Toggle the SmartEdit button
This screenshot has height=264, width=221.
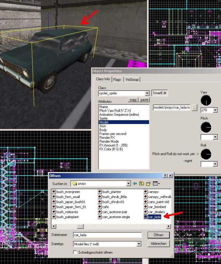160,93
